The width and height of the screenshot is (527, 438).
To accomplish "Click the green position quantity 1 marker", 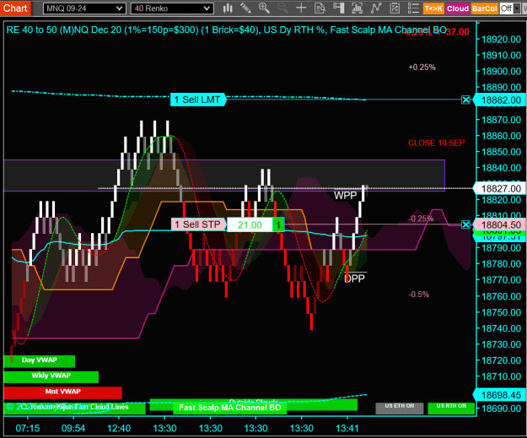I will pos(278,224).
